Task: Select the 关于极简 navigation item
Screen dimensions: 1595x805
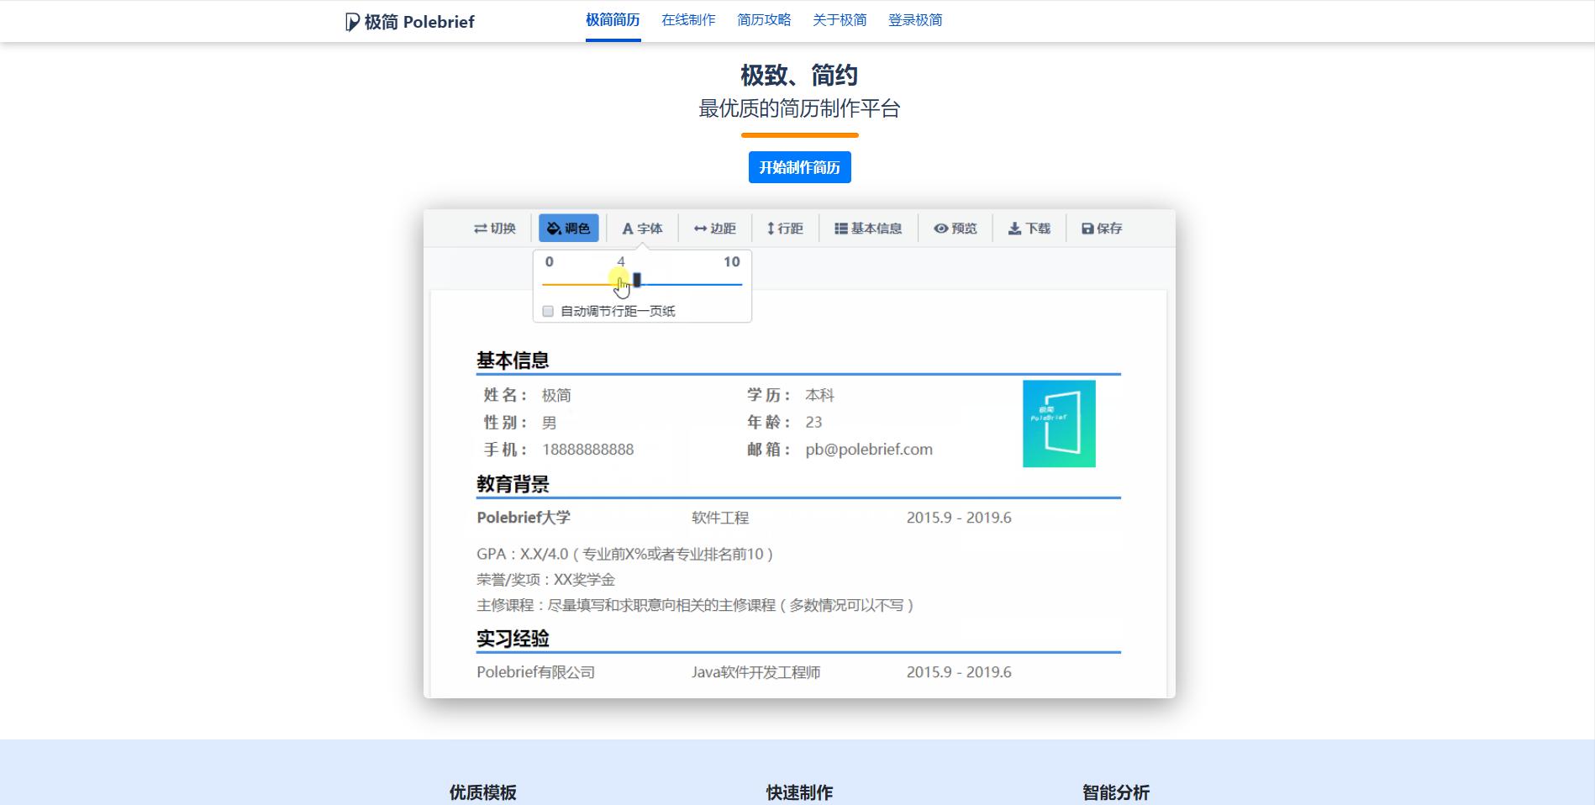Action: [839, 20]
